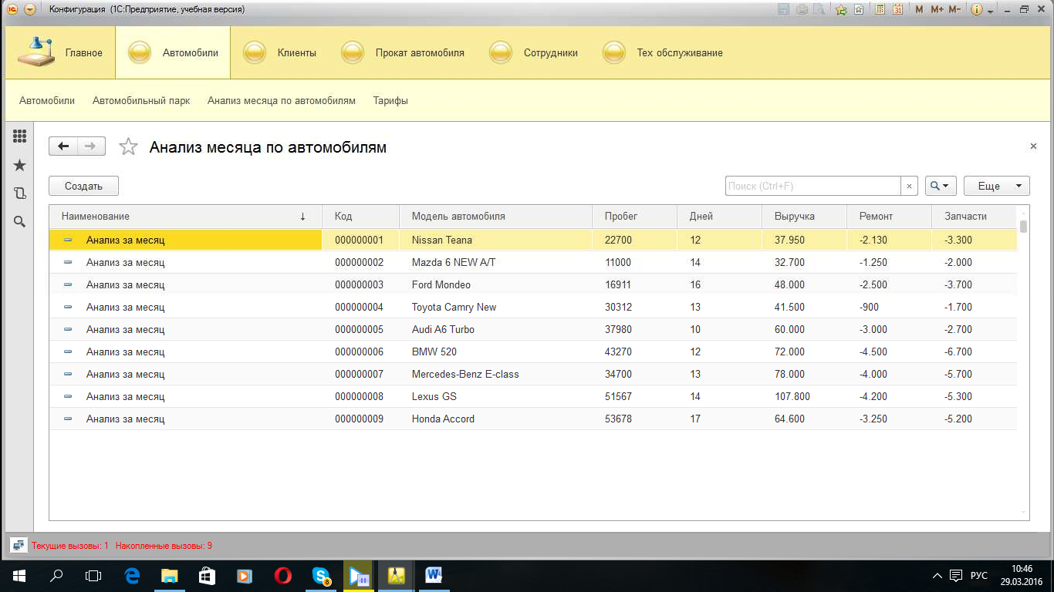
Task: Click the Дней column header
Action: (x=719, y=216)
